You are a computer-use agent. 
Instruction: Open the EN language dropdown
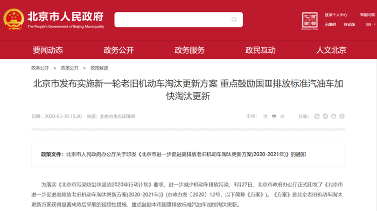[x=371, y=25]
